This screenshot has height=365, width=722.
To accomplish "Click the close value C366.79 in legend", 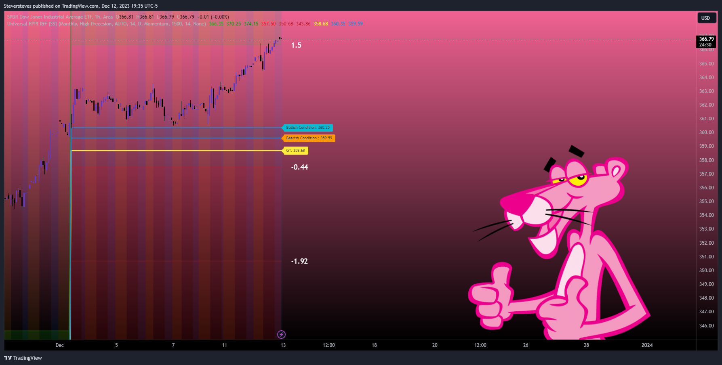I will (x=186, y=17).
